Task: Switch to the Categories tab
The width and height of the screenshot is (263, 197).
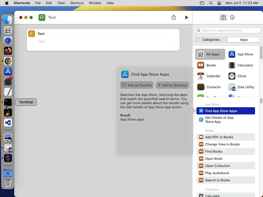Action: (x=211, y=40)
